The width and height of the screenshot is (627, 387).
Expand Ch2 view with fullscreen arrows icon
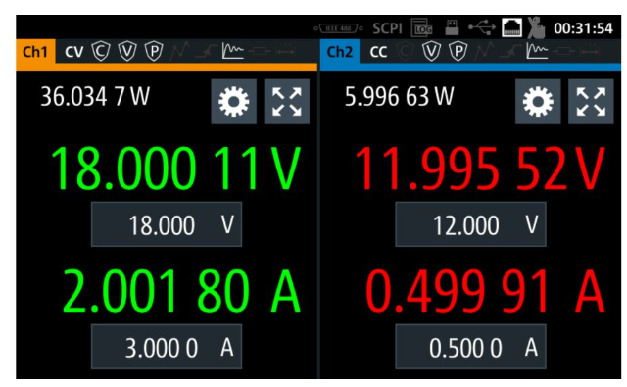pyautogui.click(x=591, y=102)
